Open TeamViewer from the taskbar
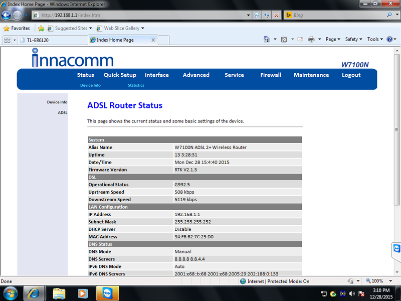401x301 pixels. (x=107, y=293)
